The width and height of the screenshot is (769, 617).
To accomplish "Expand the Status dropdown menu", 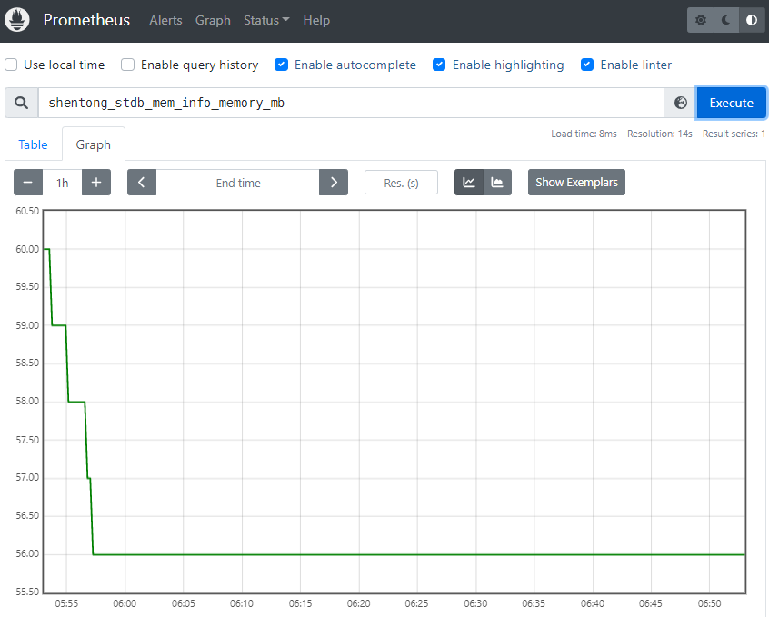I will tap(266, 20).
